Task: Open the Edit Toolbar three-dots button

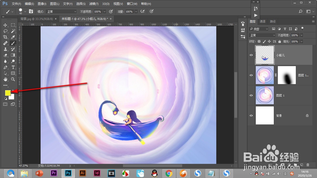Action: click(5, 85)
